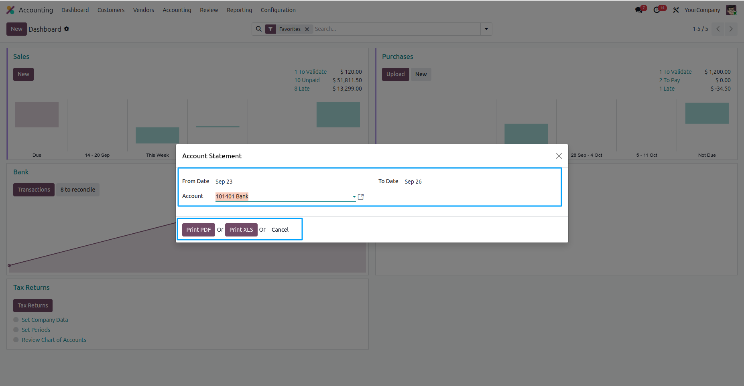Open the Review menu
Viewport: 744px width, 386px height.
[209, 10]
